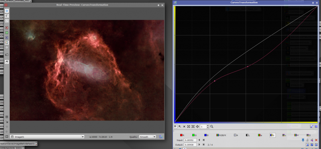Click the reverse curve purple icon
Viewport: 321px width, 149px height.
point(312,140)
